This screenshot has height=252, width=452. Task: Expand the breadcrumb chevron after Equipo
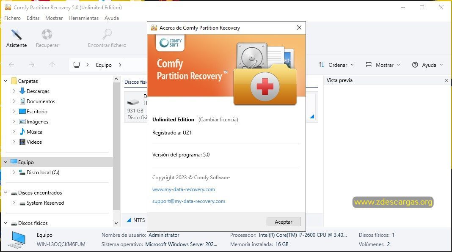click(120, 65)
